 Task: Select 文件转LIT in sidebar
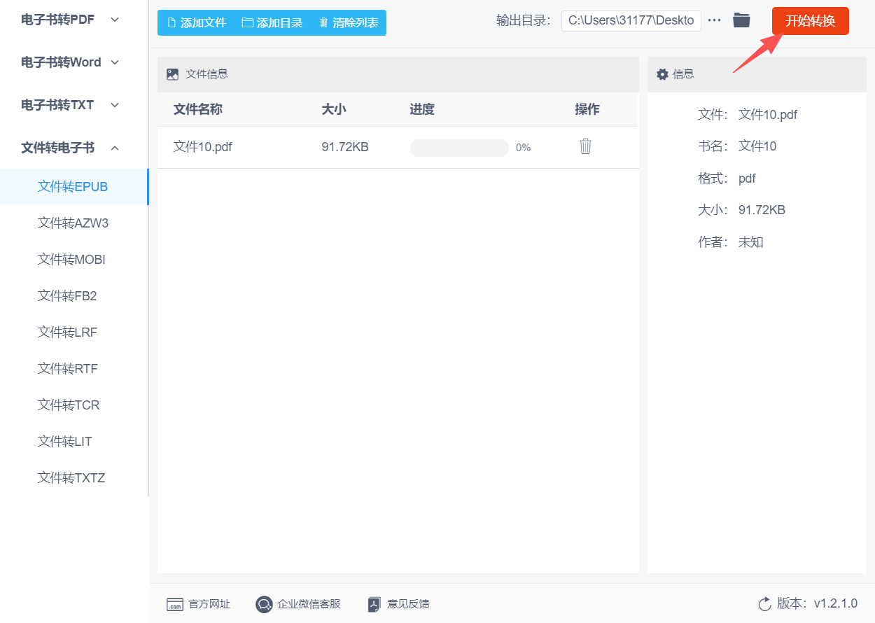74,442
